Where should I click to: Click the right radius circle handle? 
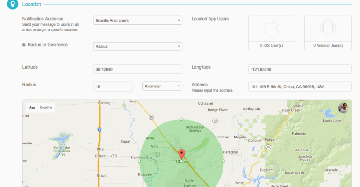point(224,161)
